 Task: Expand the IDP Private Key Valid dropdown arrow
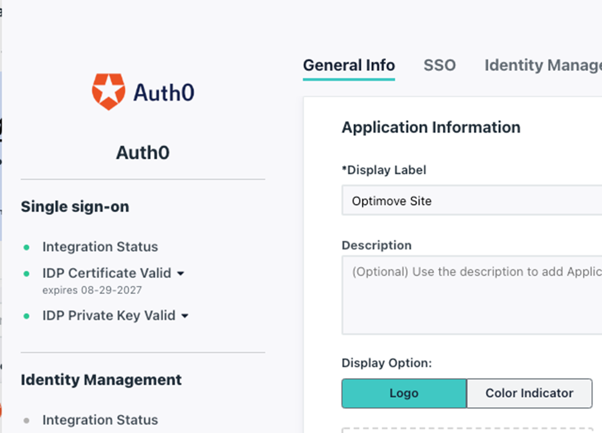coord(185,316)
